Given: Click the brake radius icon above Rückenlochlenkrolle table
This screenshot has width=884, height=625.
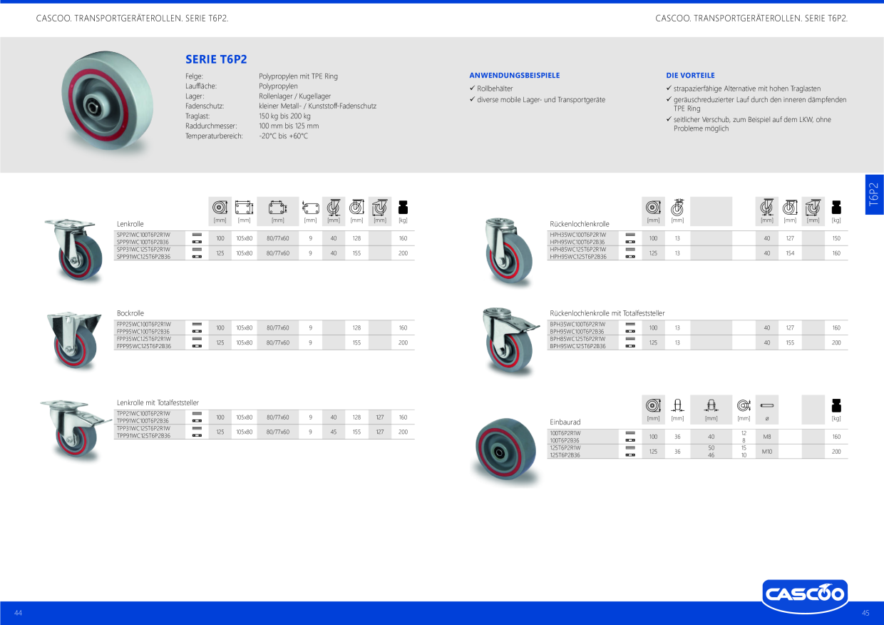Looking at the screenshot, I should 813,208.
